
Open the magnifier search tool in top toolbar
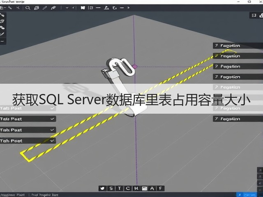[28, 8]
